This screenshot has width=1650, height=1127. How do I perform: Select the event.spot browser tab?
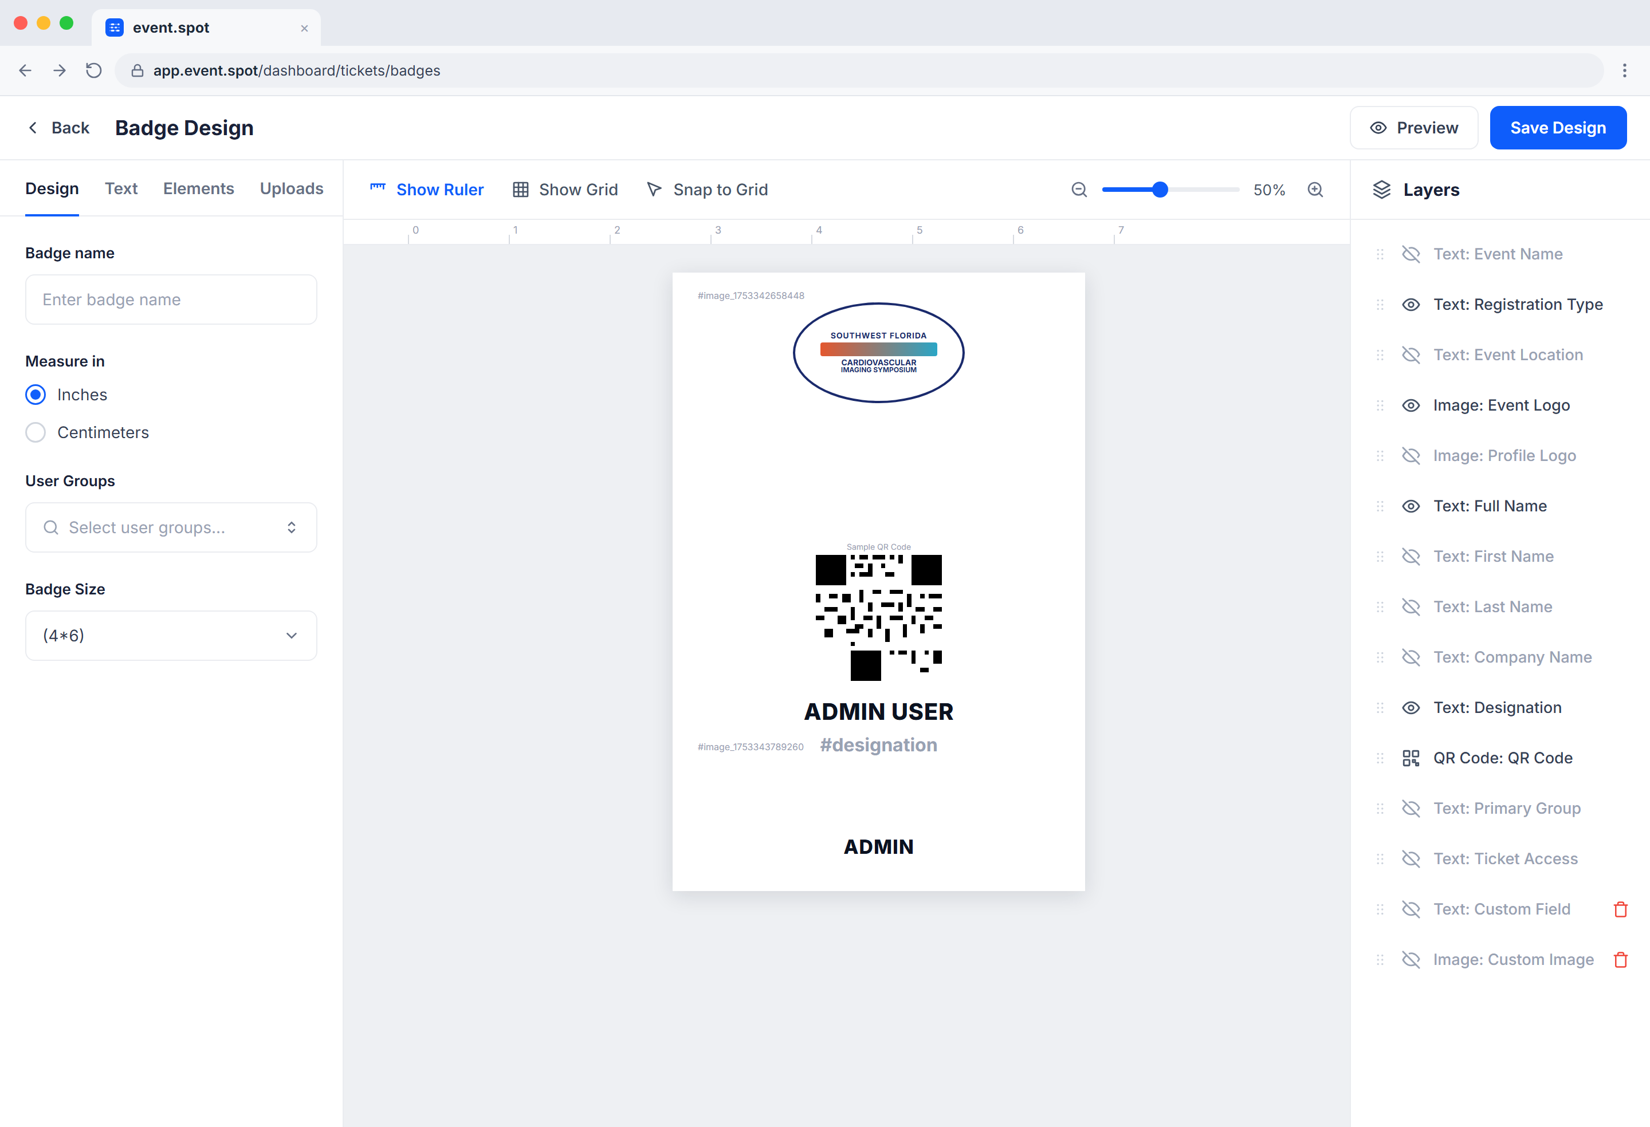pyautogui.click(x=207, y=27)
